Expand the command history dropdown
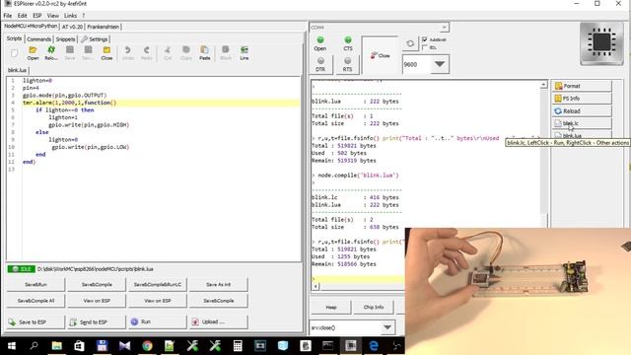The width and height of the screenshot is (631, 355). pos(387,327)
